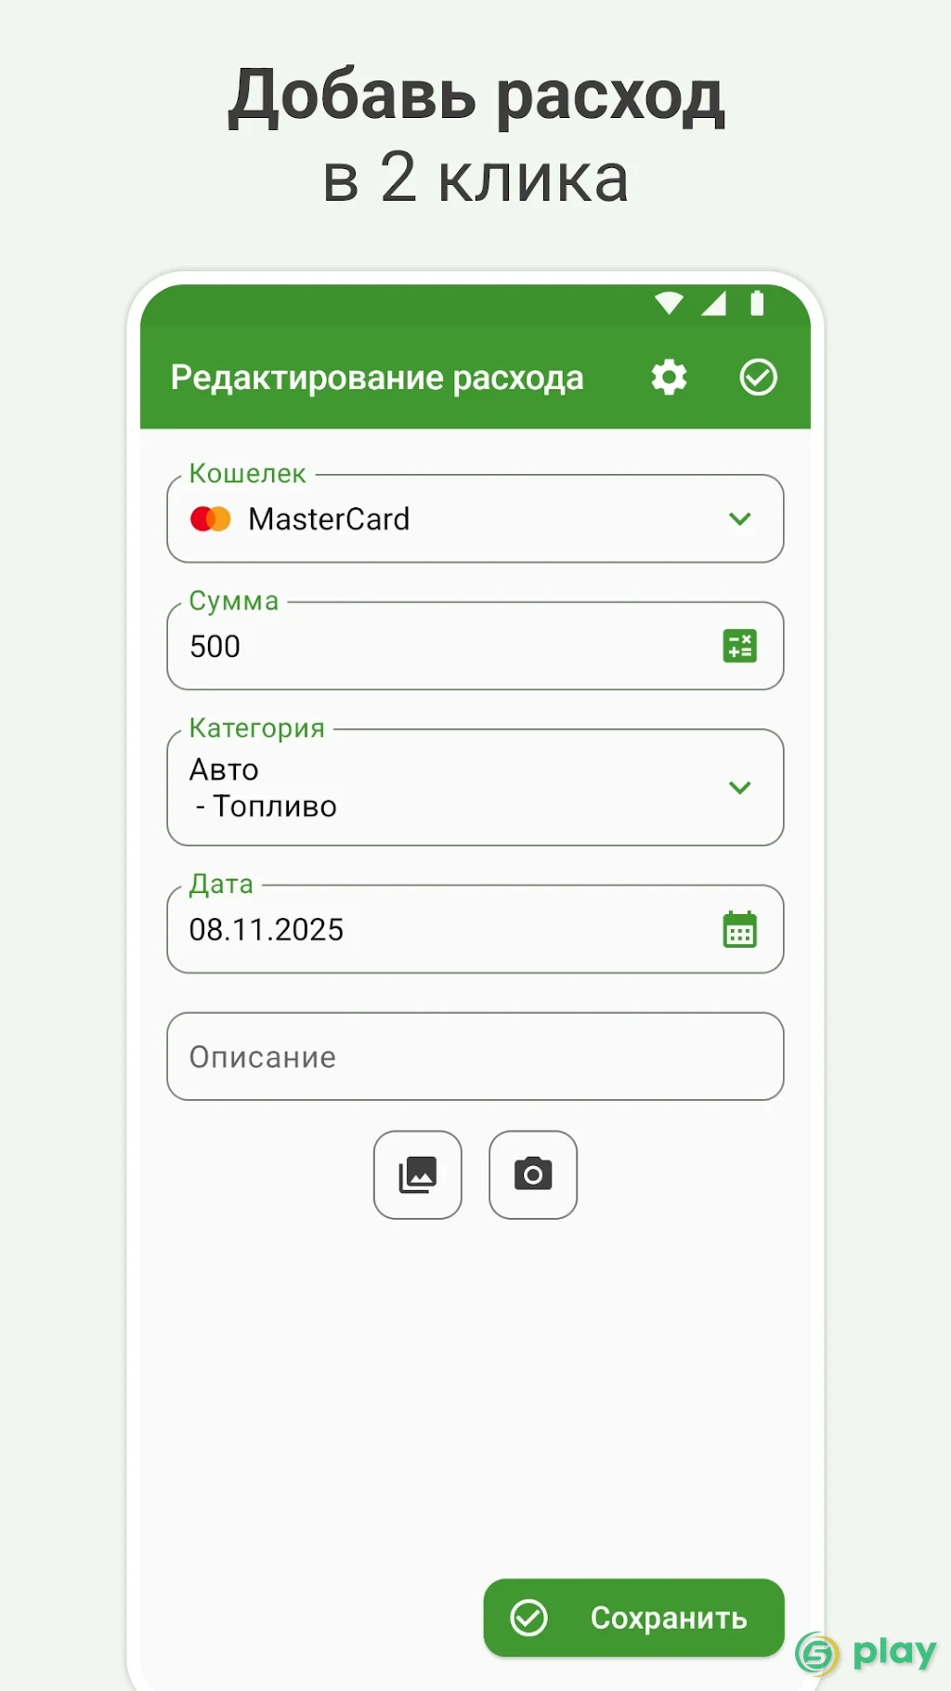The width and height of the screenshot is (951, 1691).
Task: Click the MasterCard logo icon
Action: click(x=211, y=518)
